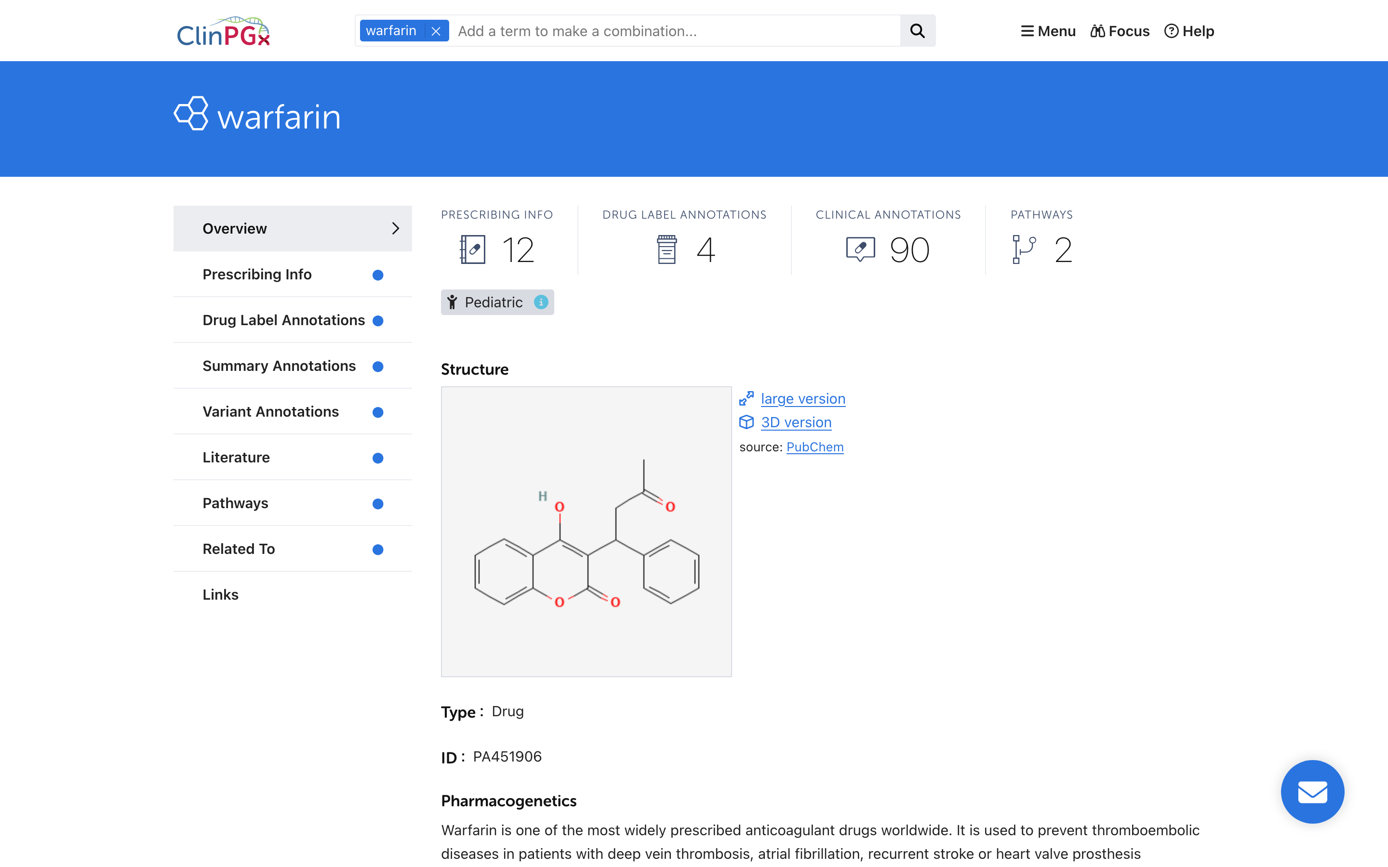Viewport: 1388px width, 867px height.
Task: Visit the PubChem source link
Action: 814,447
